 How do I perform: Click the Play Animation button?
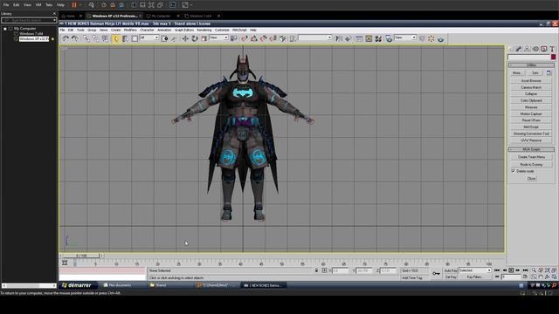(x=511, y=270)
